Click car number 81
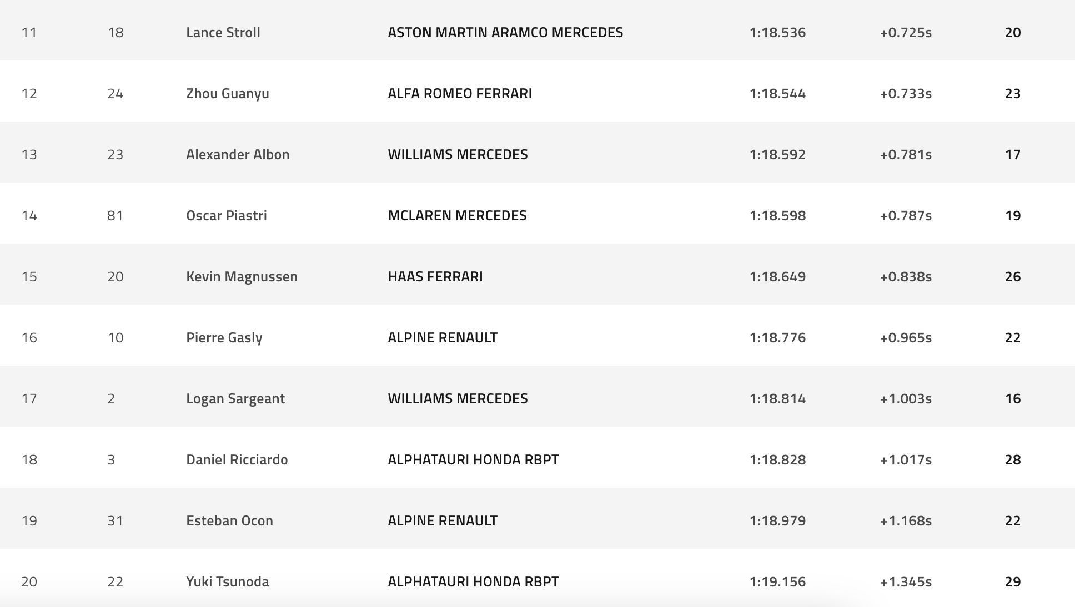1075x607 pixels. [x=115, y=215]
